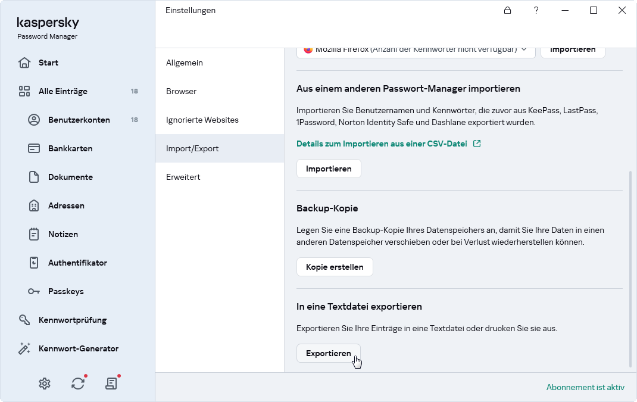Open settings gear icon in sidebar
The image size is (637, 402).
coord(45,384)
